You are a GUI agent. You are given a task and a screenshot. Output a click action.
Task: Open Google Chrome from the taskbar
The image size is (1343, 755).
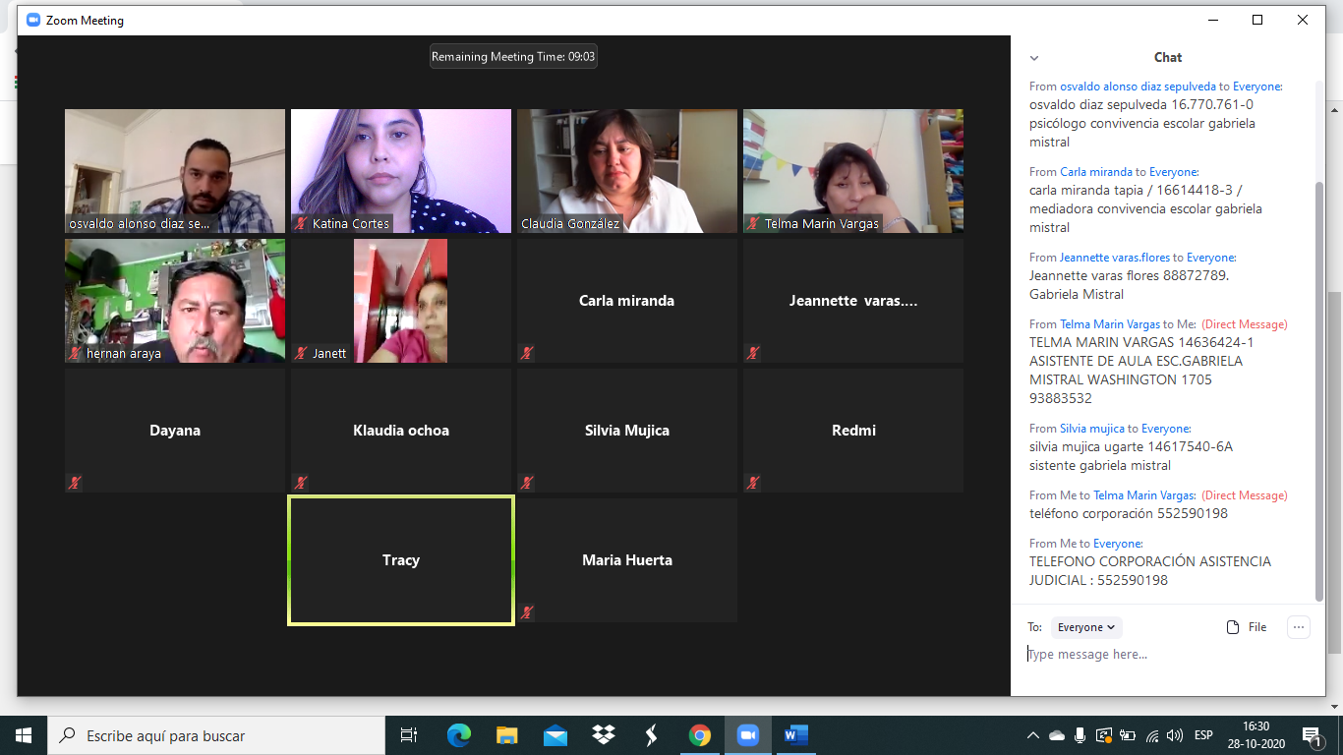point(699,735)
